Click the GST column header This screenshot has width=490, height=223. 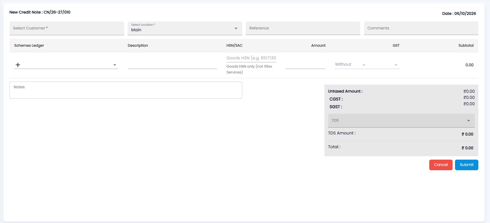click(396, 46)
